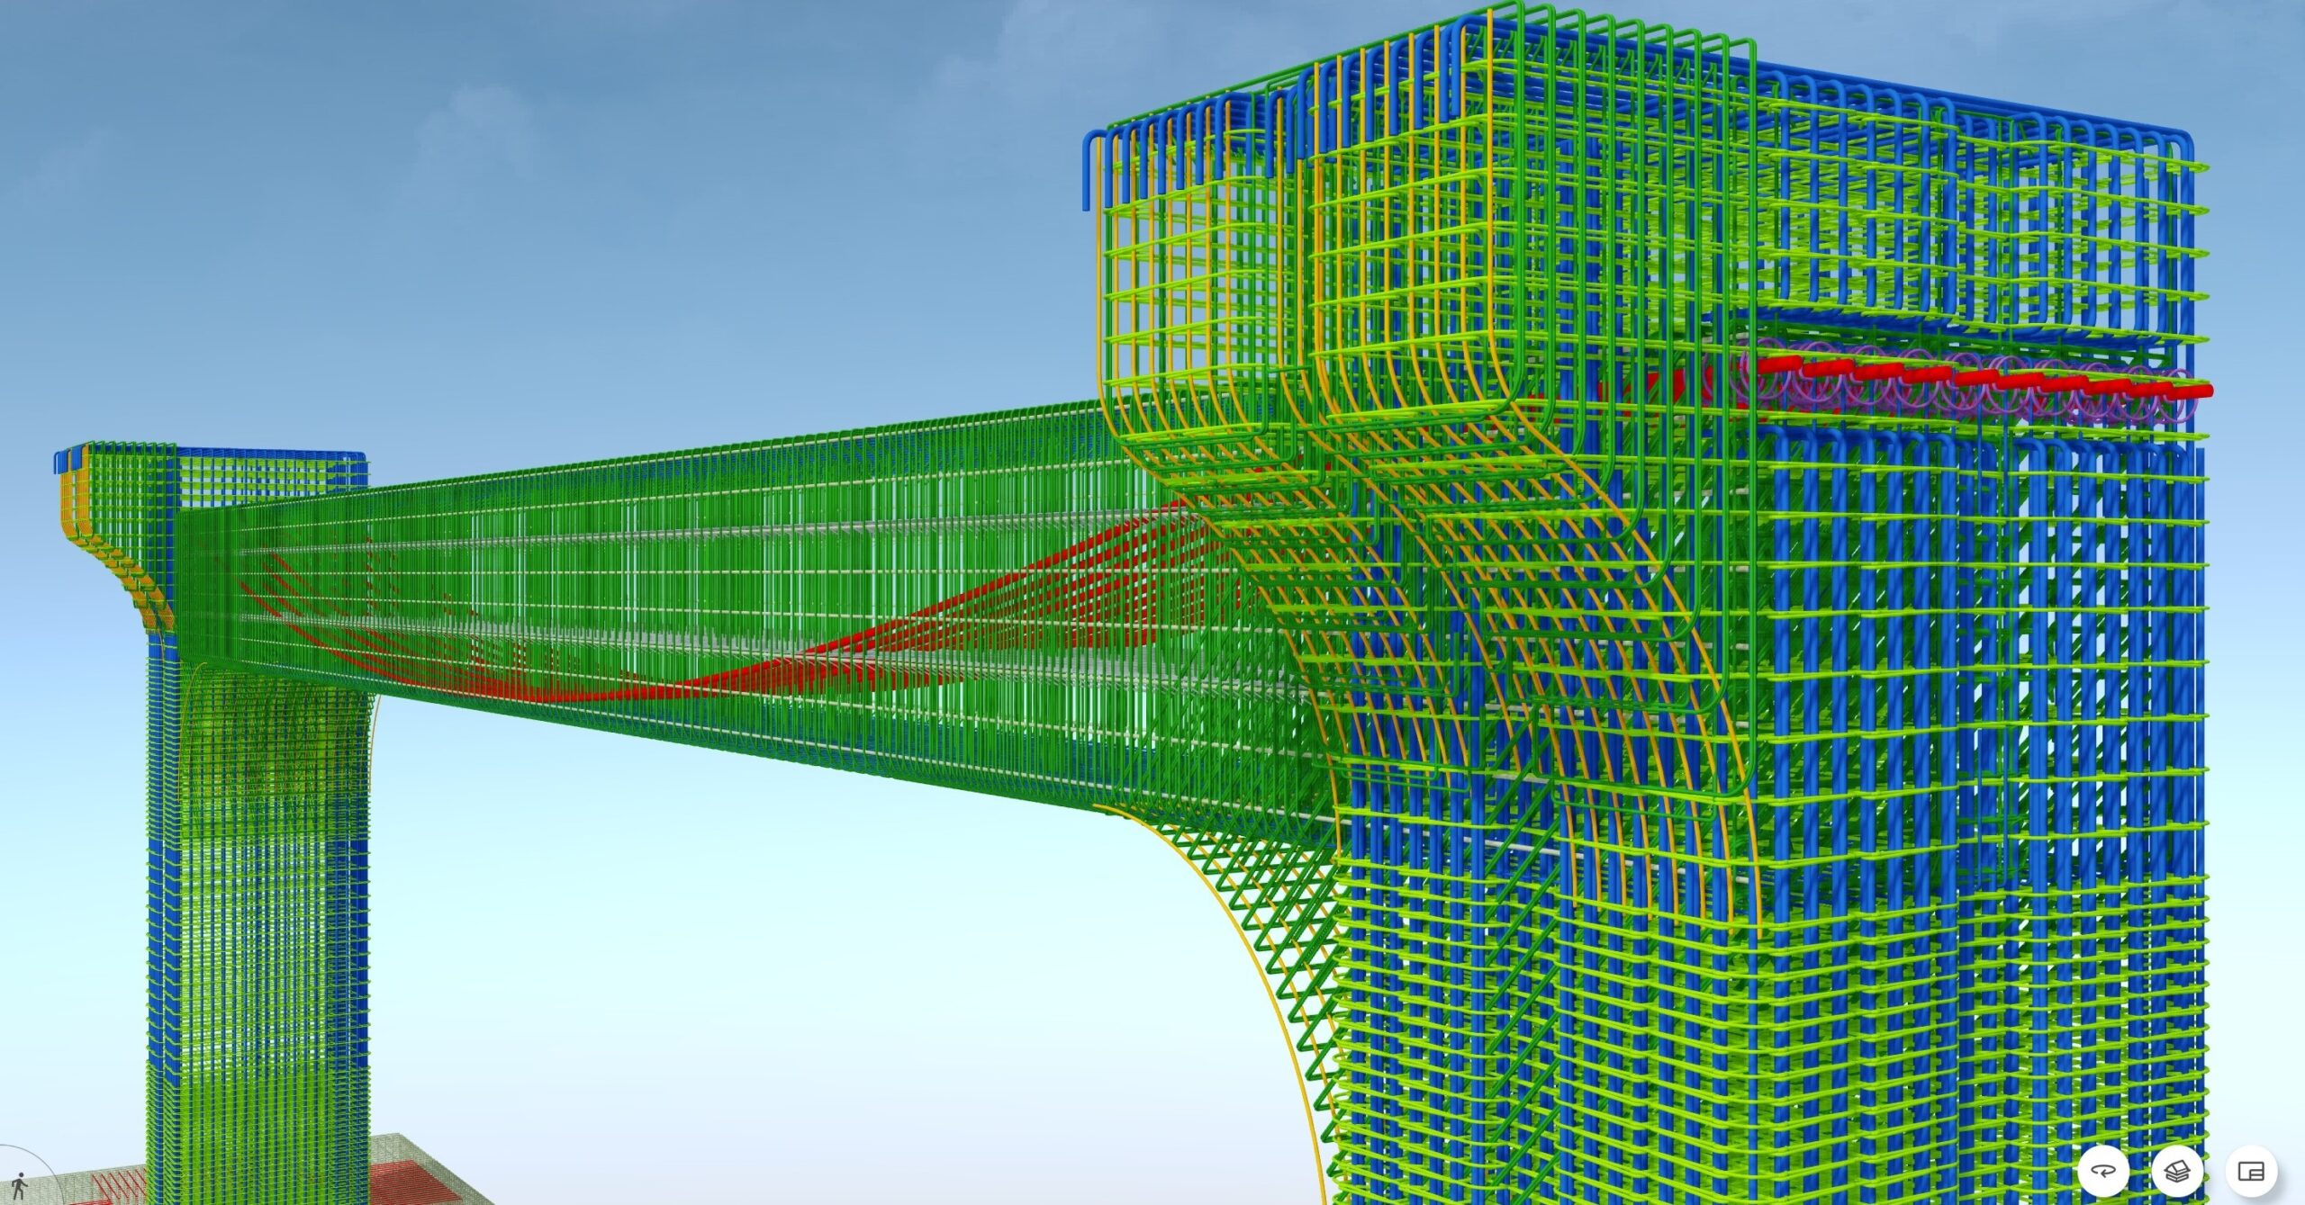
Task: Open the model layers stack button
Action: coord(2177,1171)
